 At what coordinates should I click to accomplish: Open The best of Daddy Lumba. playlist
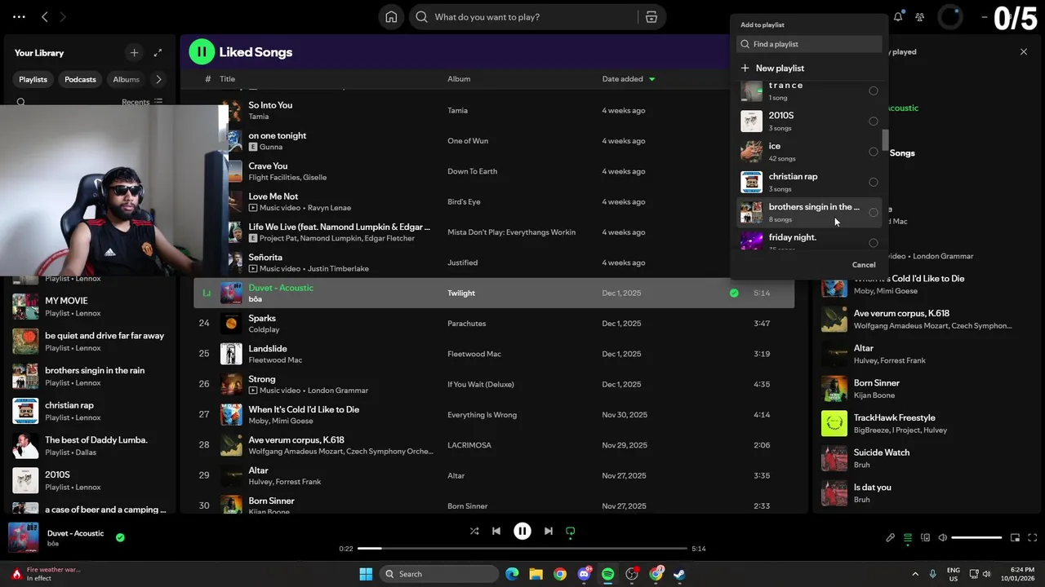tap(90, 446)
